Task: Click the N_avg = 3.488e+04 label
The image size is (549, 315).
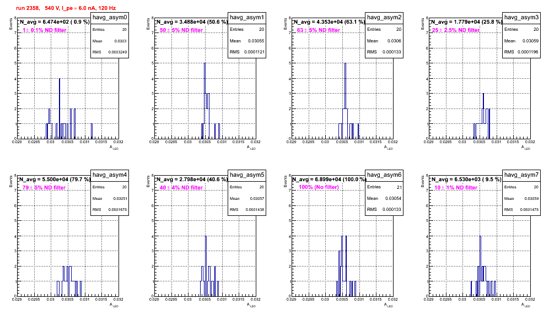Action: pos(192,21)
